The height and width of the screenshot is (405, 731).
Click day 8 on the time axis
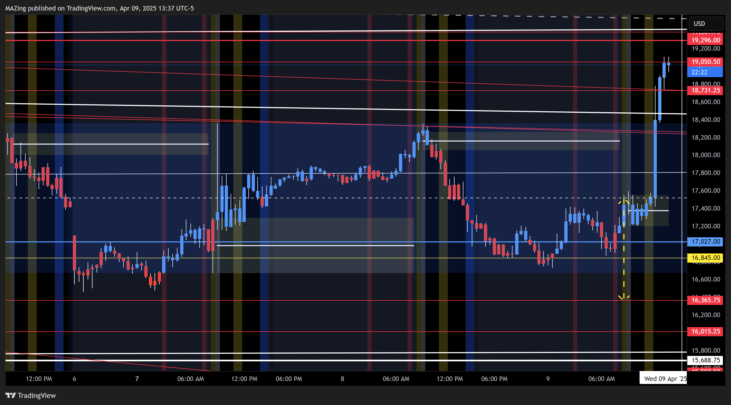coord(343,379)
